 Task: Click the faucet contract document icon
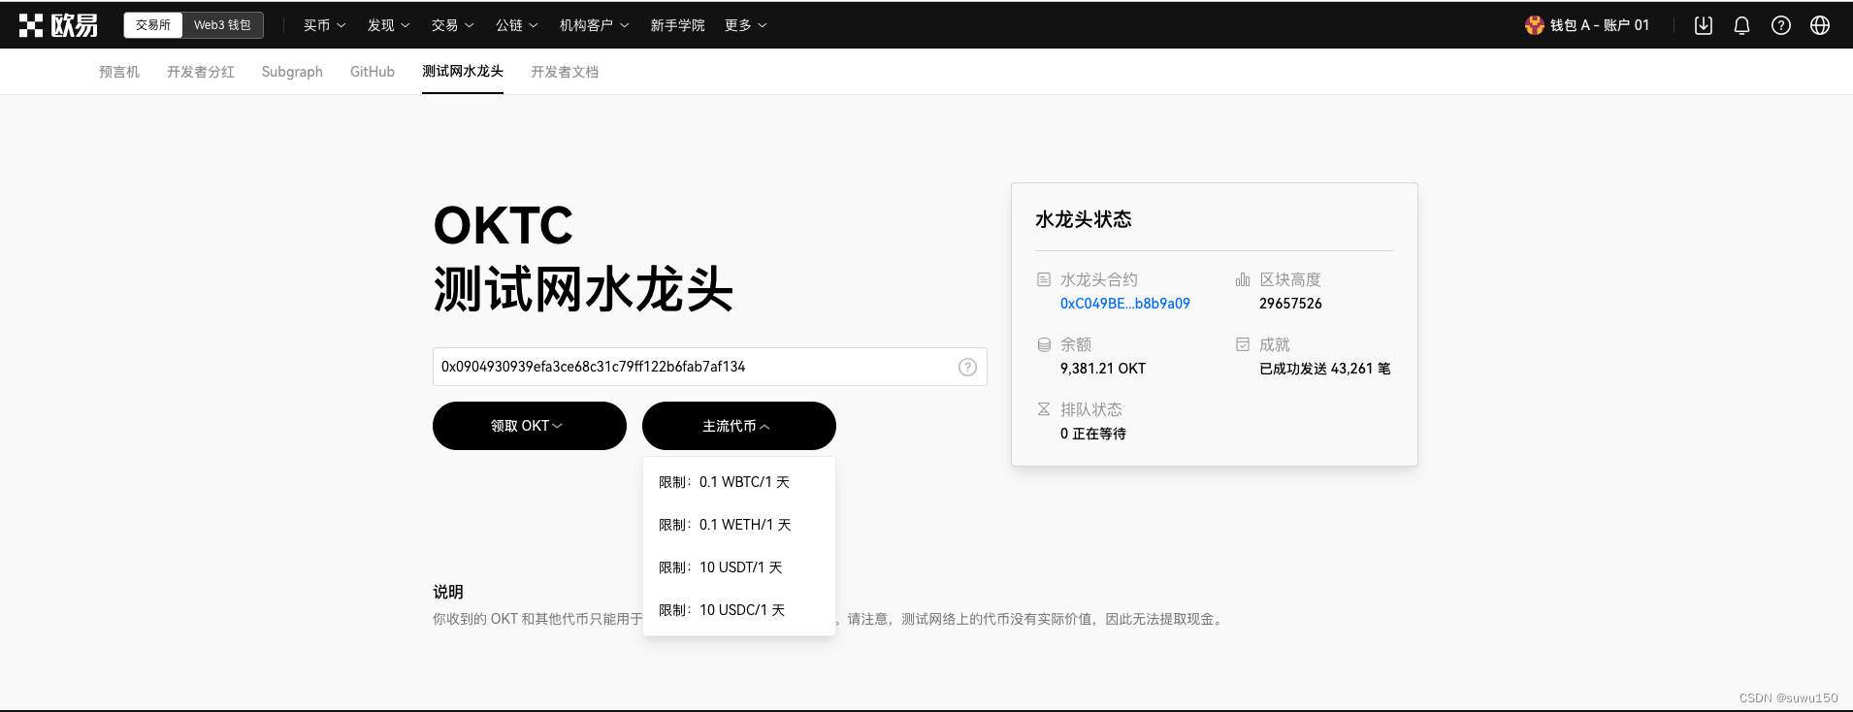1044,279
